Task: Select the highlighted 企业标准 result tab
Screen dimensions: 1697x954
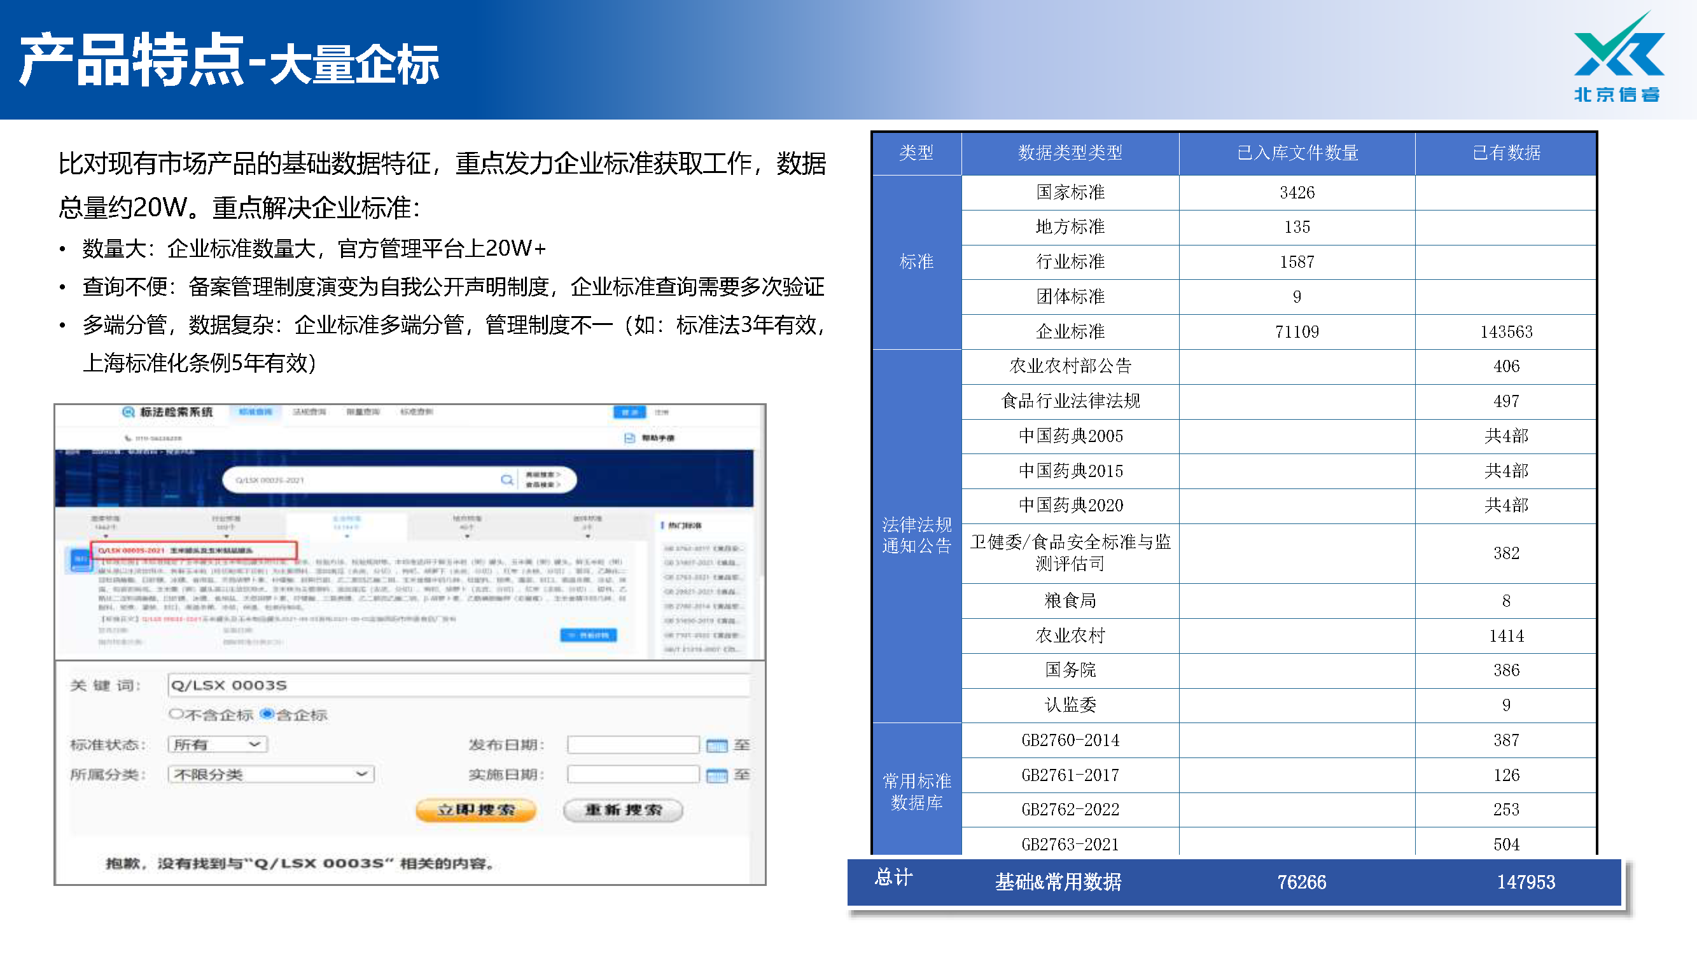Action: [347, 523]
